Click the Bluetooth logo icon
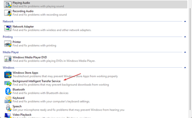This screenshot has width=192, height=118. 8,91
